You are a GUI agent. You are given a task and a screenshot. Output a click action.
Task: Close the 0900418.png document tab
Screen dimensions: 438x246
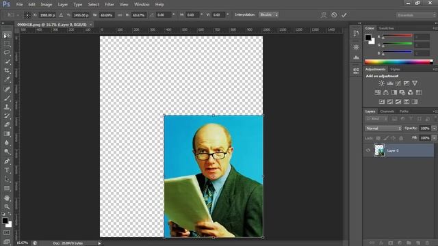point(91,25)
